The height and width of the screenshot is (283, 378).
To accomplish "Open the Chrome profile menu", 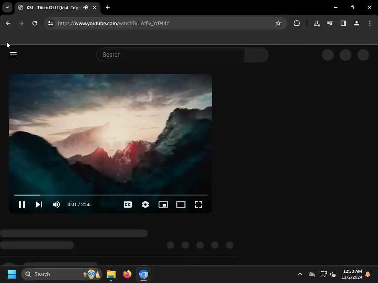I will coord(357,23).
